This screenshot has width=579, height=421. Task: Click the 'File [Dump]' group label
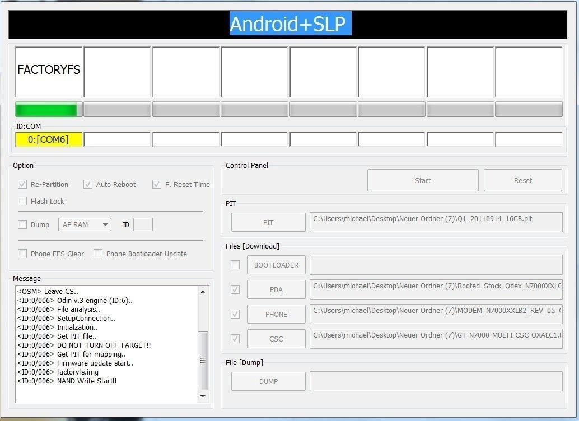pos(245,363)
